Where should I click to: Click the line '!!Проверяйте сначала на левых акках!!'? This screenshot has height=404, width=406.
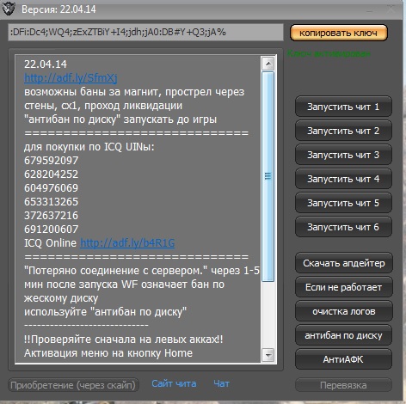pos(124,340)
